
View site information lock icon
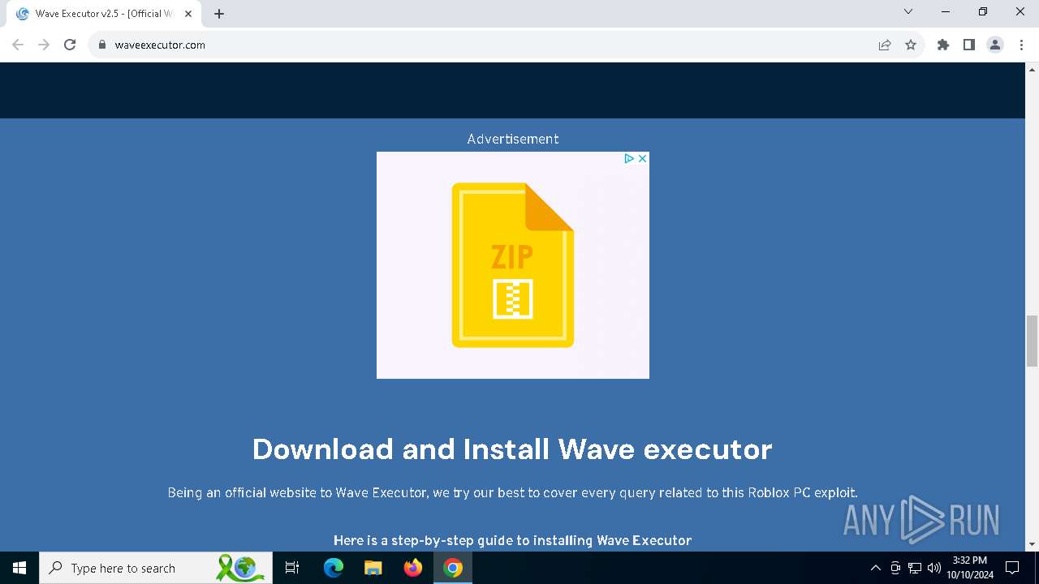click(102, 45)
